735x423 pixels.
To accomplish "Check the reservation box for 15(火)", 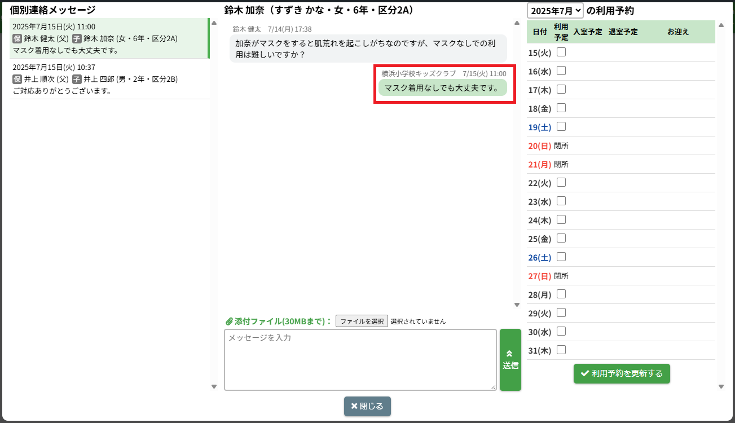I will click(x=561, y=52).
